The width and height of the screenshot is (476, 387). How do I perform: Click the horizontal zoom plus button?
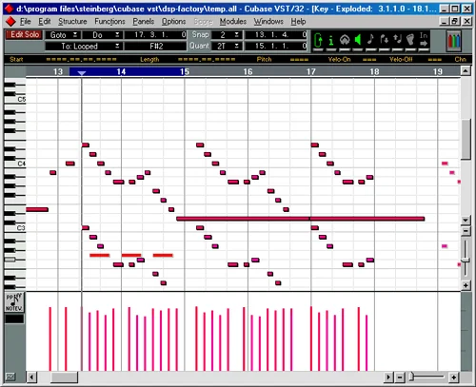454,377
